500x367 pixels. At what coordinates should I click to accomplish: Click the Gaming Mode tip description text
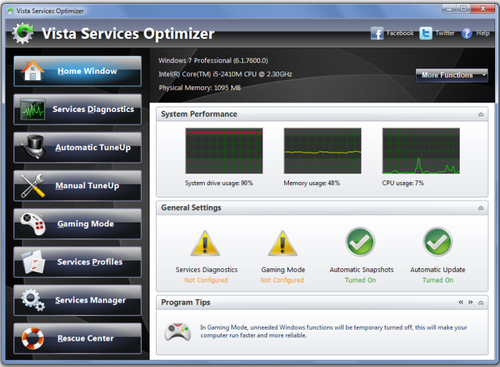click(333, 331)
